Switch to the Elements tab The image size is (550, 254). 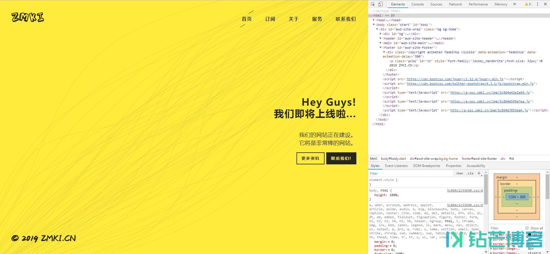pyautogui.click(x=398, y=4)
